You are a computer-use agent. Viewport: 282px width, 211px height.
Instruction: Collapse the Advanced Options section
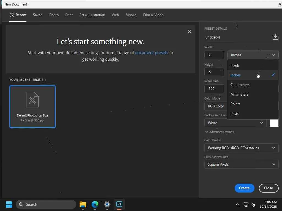[x=219, y=132]
